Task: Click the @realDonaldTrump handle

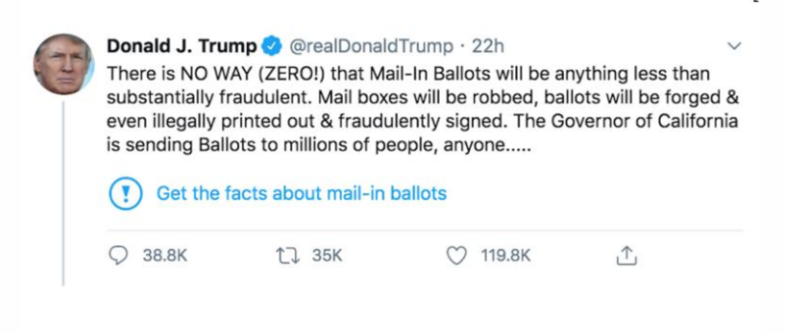Action: pos(371,47)
